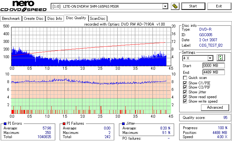Click PI Errors maximum 250
This screenshot has height=141, width=232.
48,133
